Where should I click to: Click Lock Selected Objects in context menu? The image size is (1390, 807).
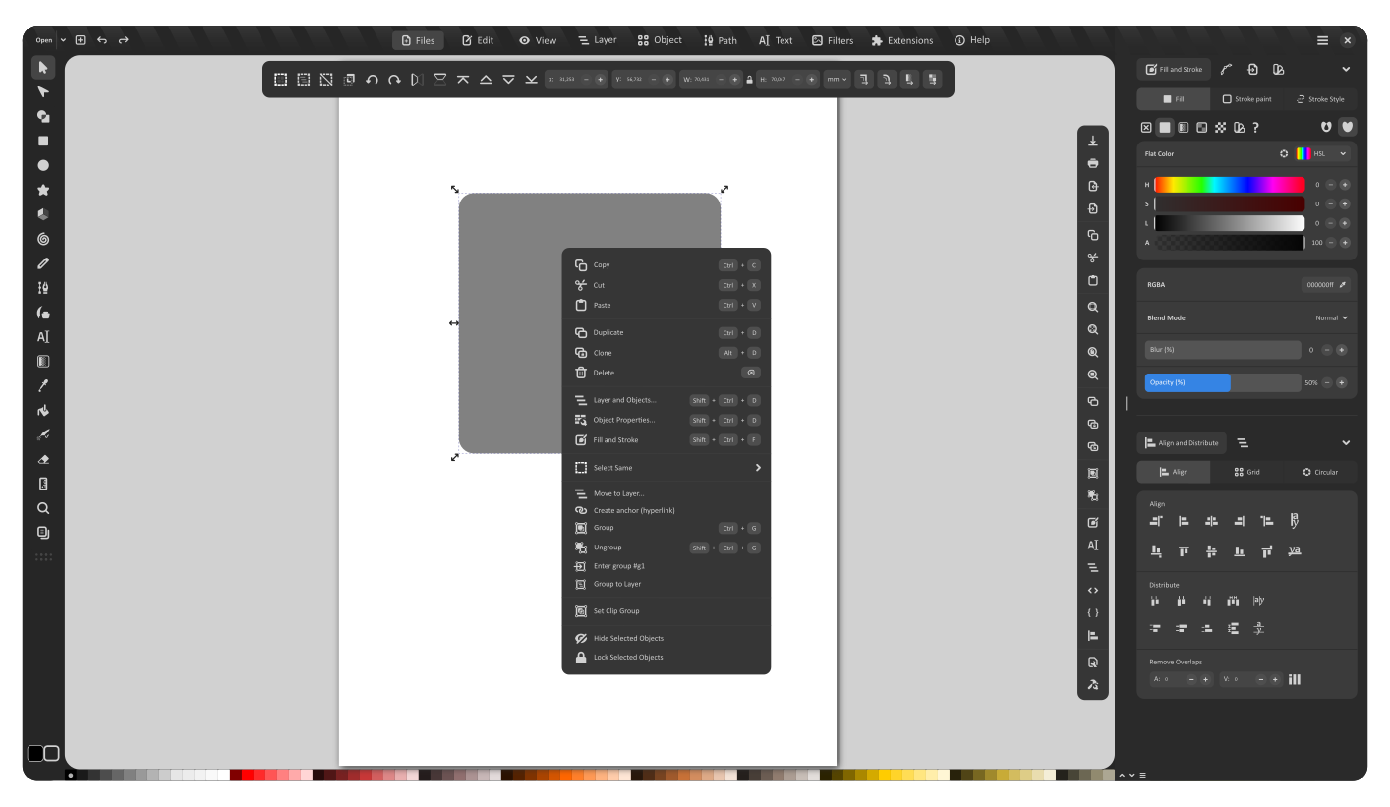click(x=666, y=657)
